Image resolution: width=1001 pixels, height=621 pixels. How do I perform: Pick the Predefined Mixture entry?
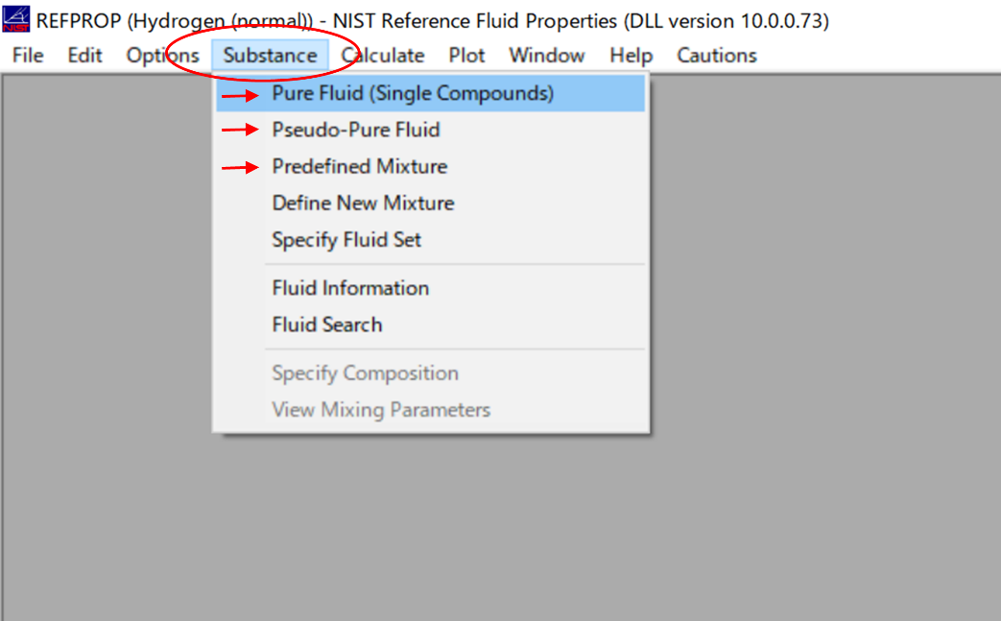pyautogui.click(x=360, y=167)
